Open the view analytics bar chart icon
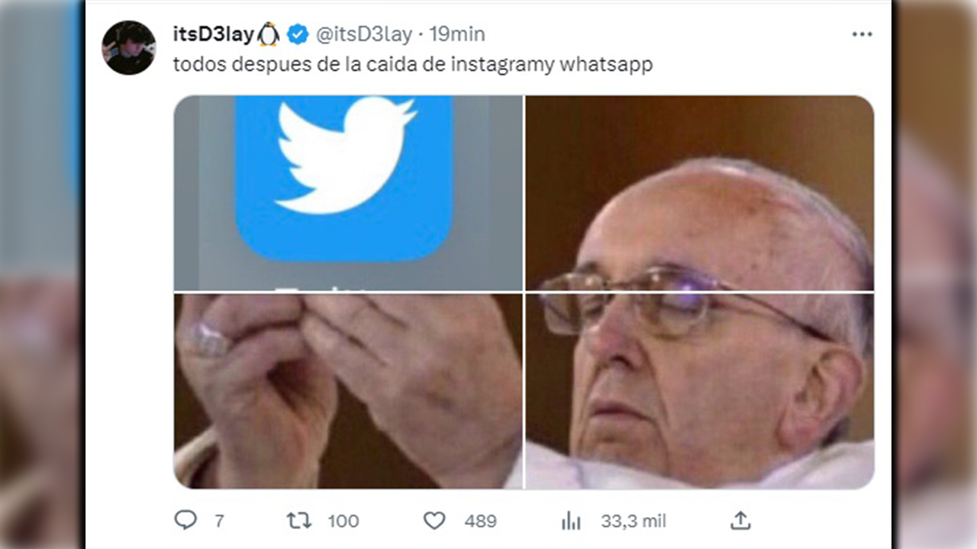The image size is (977, 549). pyautogui.click(x=571, y=521)
